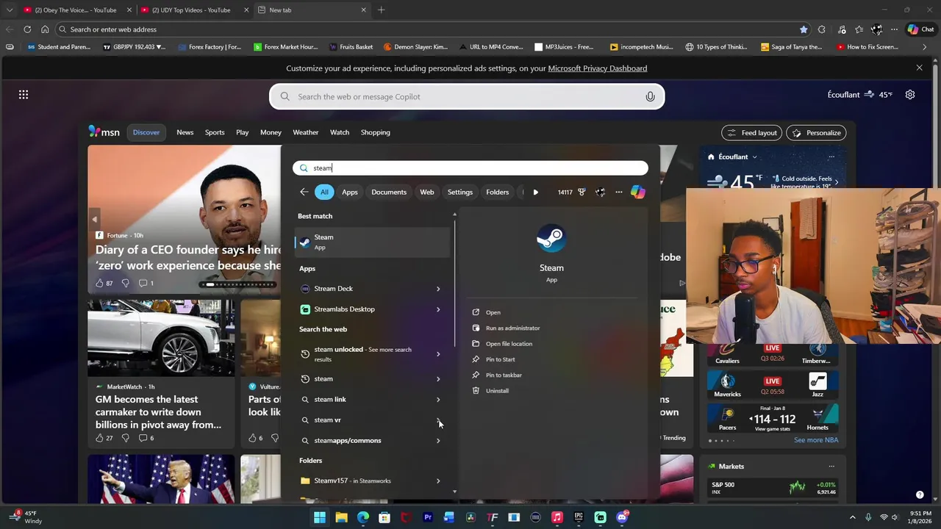Open Microsoft Edge from the taskbar
941x529 pixels.
pos(363,517)
